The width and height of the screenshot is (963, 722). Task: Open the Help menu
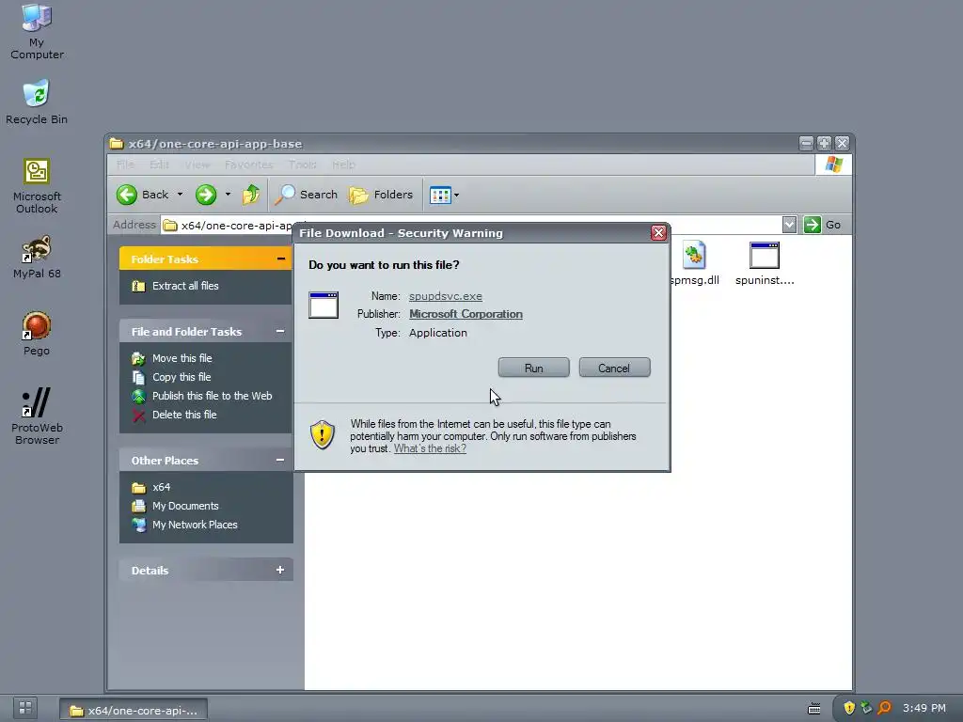[343, 165]
